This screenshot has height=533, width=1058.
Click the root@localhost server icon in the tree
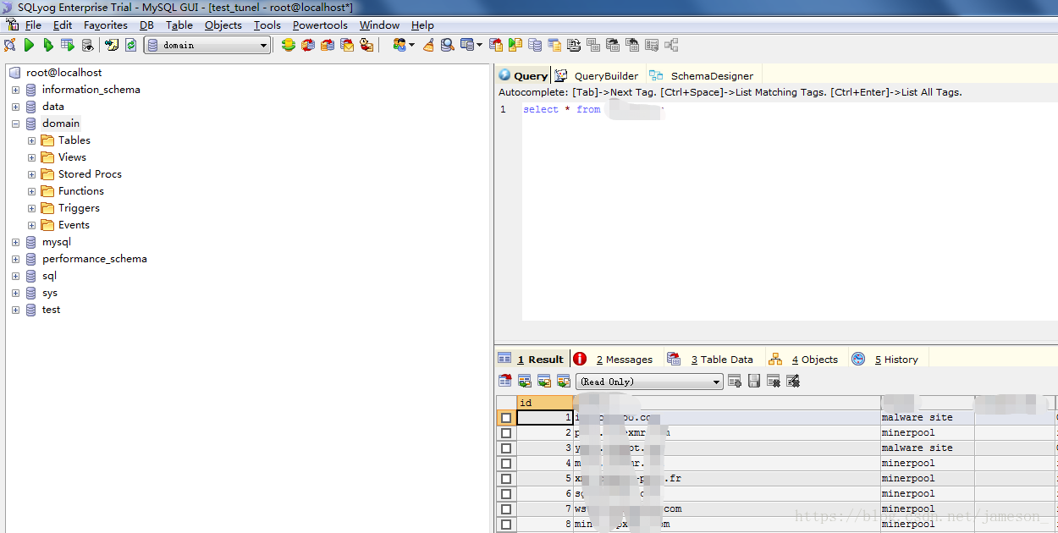pos(15,73)
